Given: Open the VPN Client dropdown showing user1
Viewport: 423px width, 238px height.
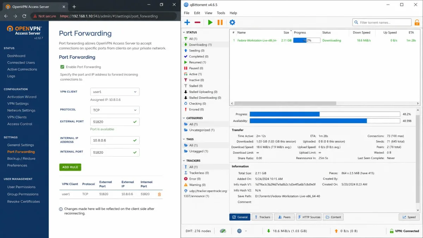Looking at the screenshot, I should (x=115, y=92).
